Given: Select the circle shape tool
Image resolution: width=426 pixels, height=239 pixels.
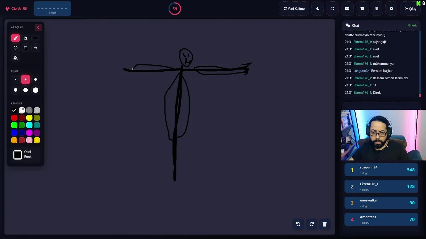Looking at the screenshot, I should point(15,48).
